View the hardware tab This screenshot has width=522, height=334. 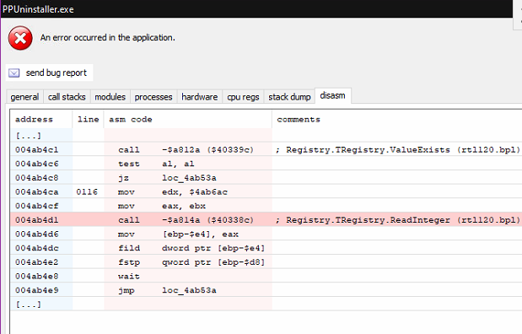pyautogui.click(x=199, y=97)
